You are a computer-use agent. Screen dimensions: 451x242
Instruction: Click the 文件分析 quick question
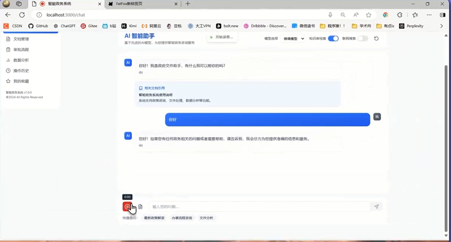[x=206, y=218]
